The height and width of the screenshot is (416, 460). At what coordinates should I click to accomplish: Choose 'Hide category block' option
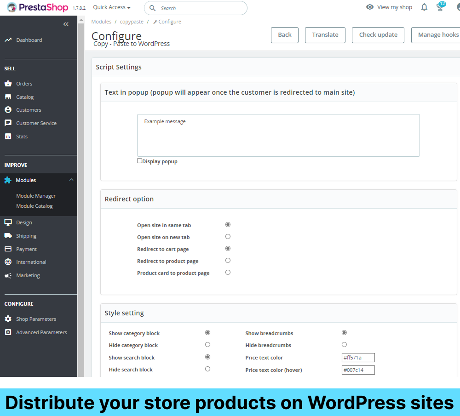tap(207, 344)
